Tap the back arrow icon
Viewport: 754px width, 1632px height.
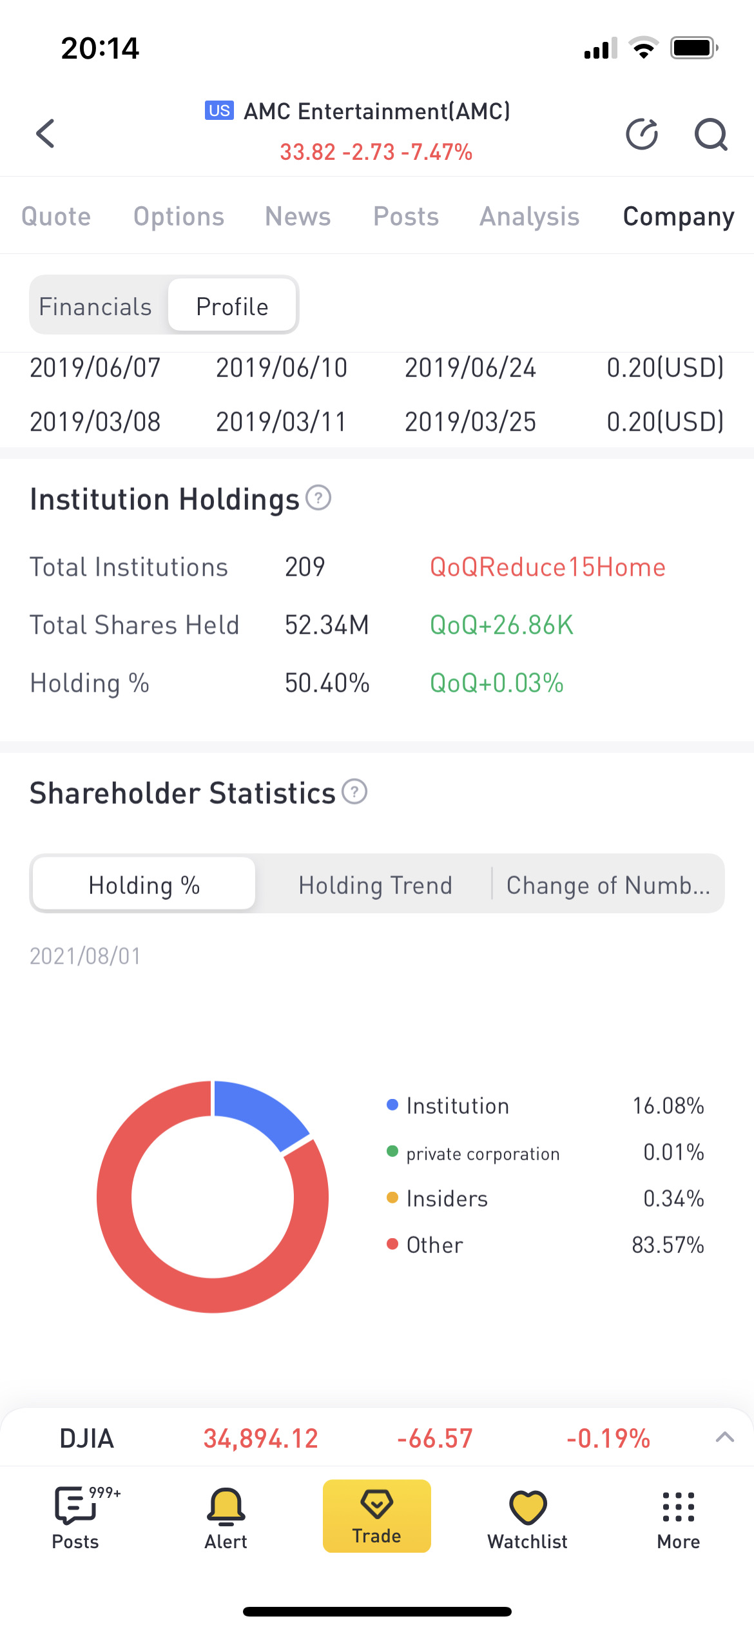pos(45,133)
